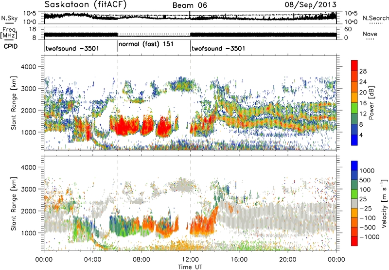
Task: Click the 'Power [dB]' axis title
Action: pos(371,103)
